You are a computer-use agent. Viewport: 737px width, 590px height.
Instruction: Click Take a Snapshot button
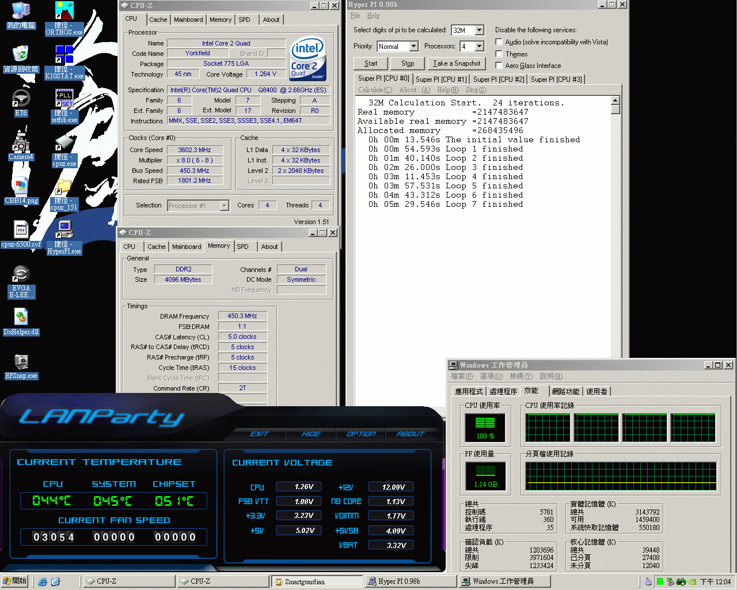point(457,63)
